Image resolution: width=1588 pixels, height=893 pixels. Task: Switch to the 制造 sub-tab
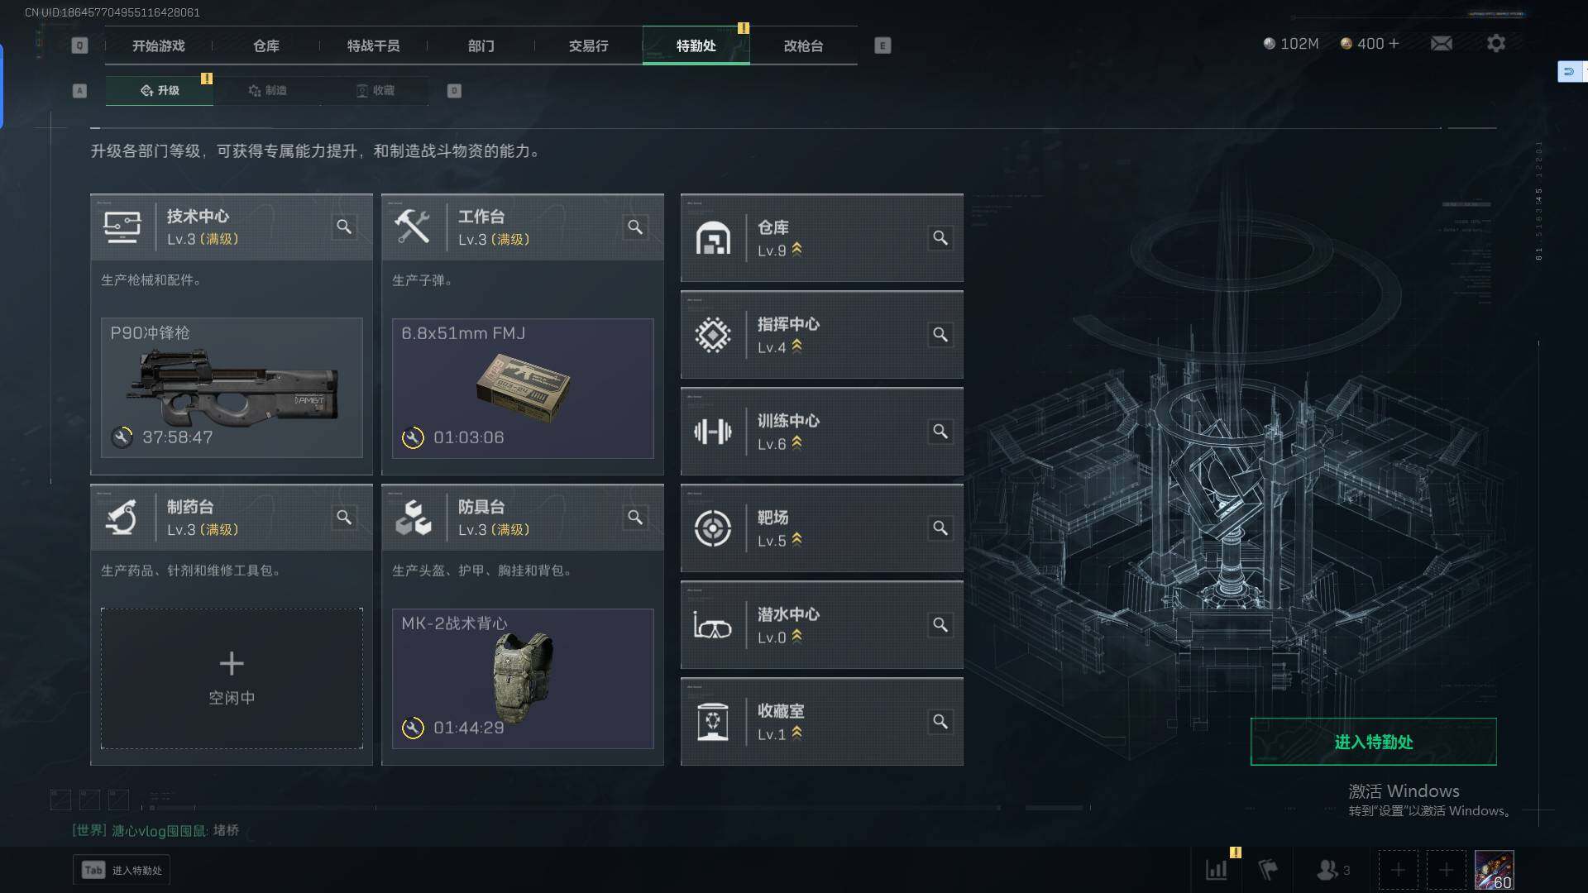pos(267,90)
